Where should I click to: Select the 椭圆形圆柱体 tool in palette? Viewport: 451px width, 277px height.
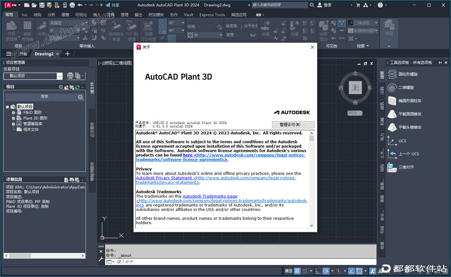404,100
